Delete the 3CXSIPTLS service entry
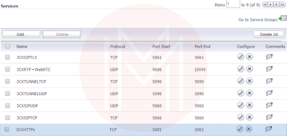This screenshot has height=136, width=287. (x=249, y=57)
